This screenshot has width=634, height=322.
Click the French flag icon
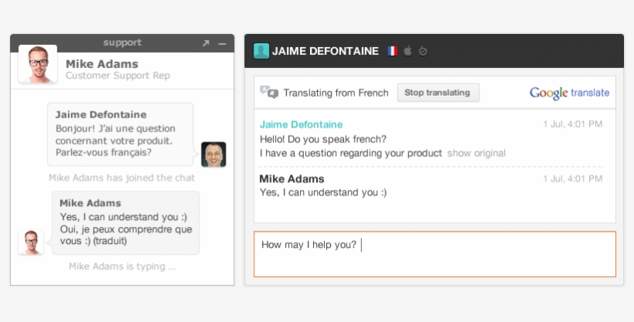coord(392,51)
